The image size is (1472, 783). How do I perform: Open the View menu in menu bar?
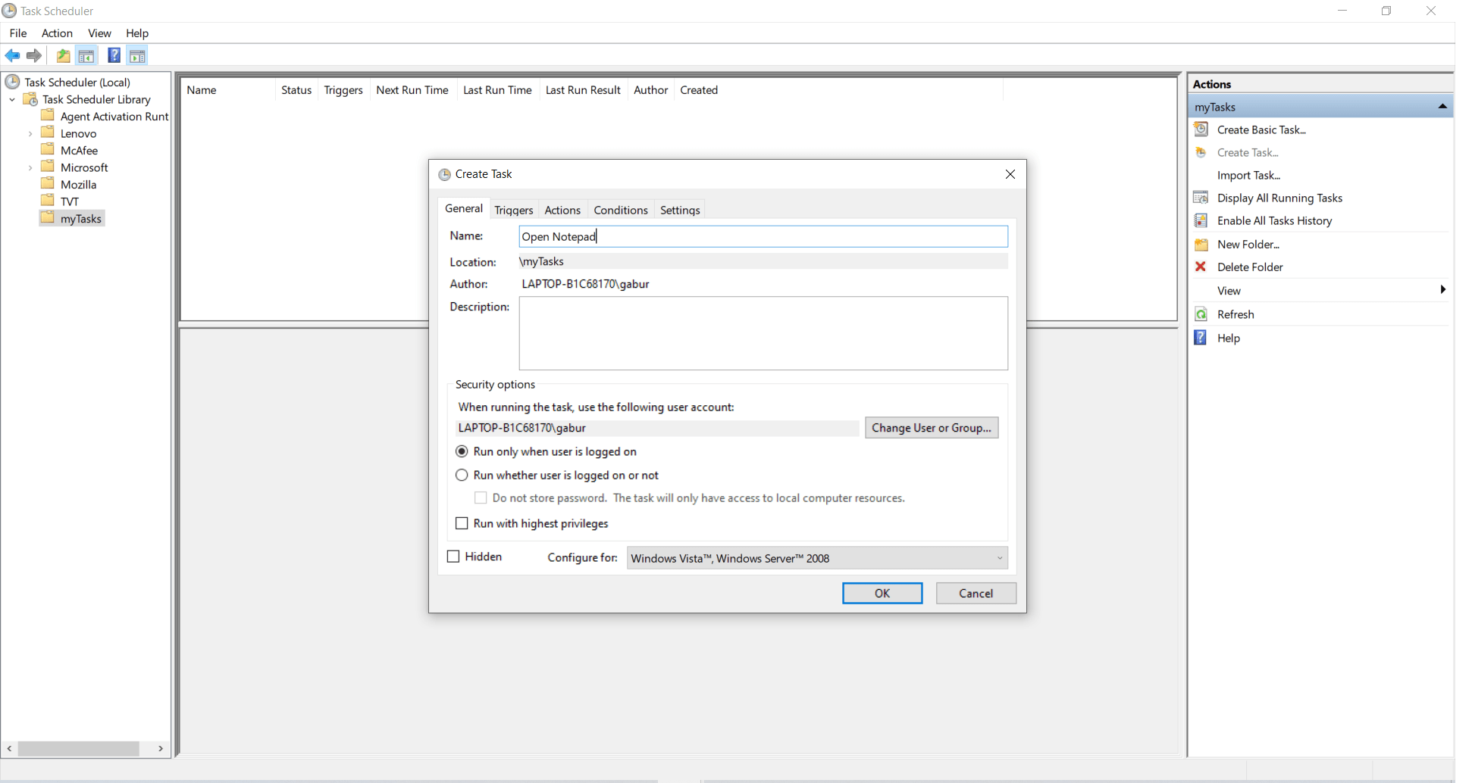tap(99, 33)
